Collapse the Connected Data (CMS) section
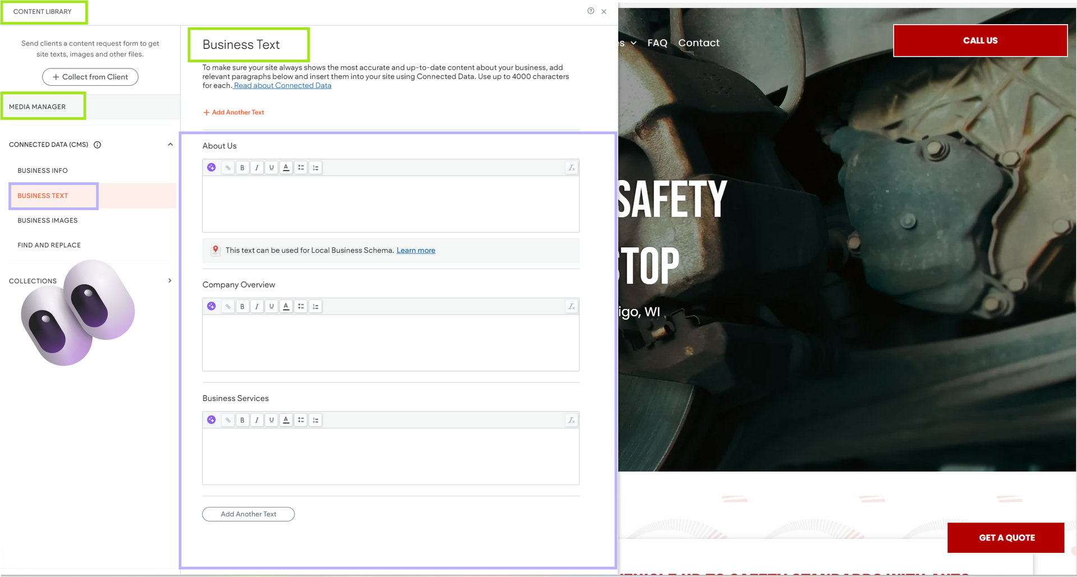1077x577 pixels. click(x=171, y=145)
